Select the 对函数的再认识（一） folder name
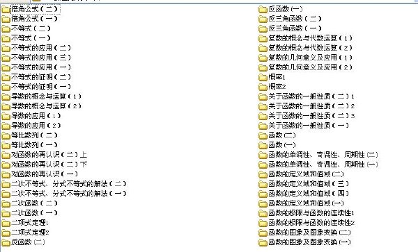418x252 pixels. click(x=45, y=174)
